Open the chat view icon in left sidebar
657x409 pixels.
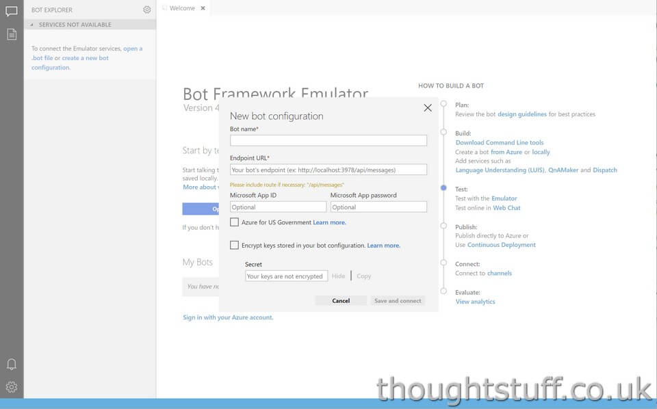(x=12, y=12)
